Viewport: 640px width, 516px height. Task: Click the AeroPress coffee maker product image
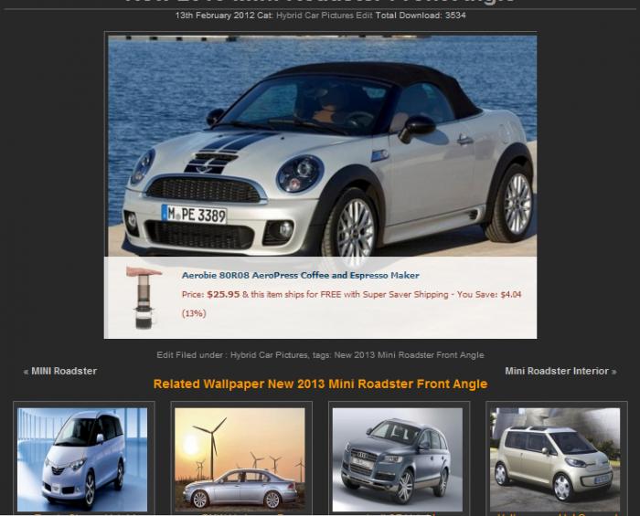pyautogui.click(x=144, y=298)
